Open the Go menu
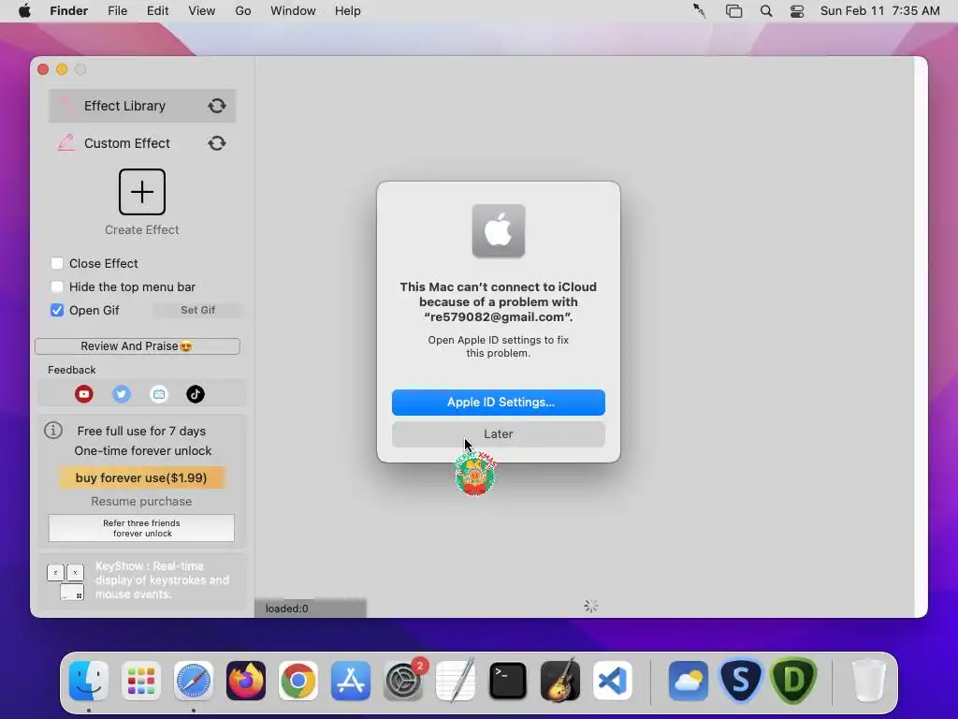The height and width of the screenshot is (719, 958). (x=243, y=11)
